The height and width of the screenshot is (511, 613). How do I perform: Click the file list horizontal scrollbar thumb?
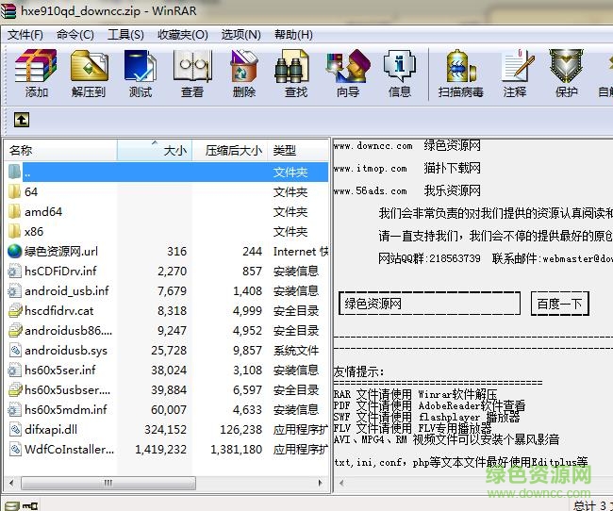(108, 483)
